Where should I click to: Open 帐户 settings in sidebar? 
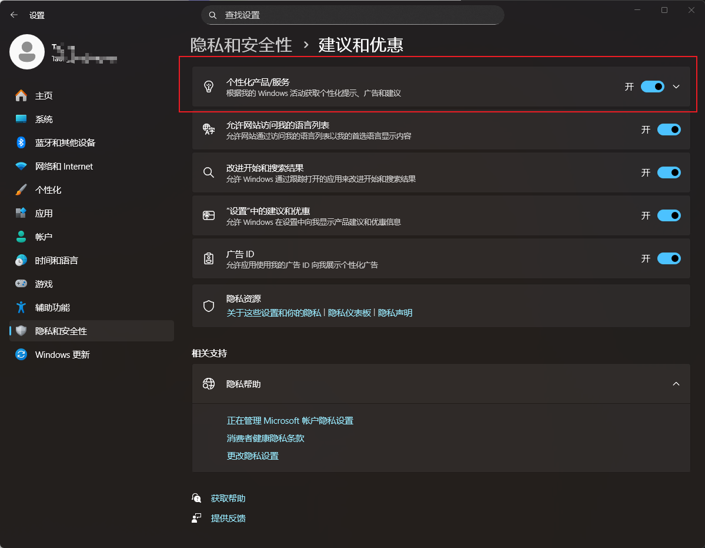point(92,237)
